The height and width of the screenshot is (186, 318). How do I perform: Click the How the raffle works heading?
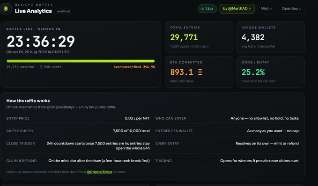pos(28,101)
